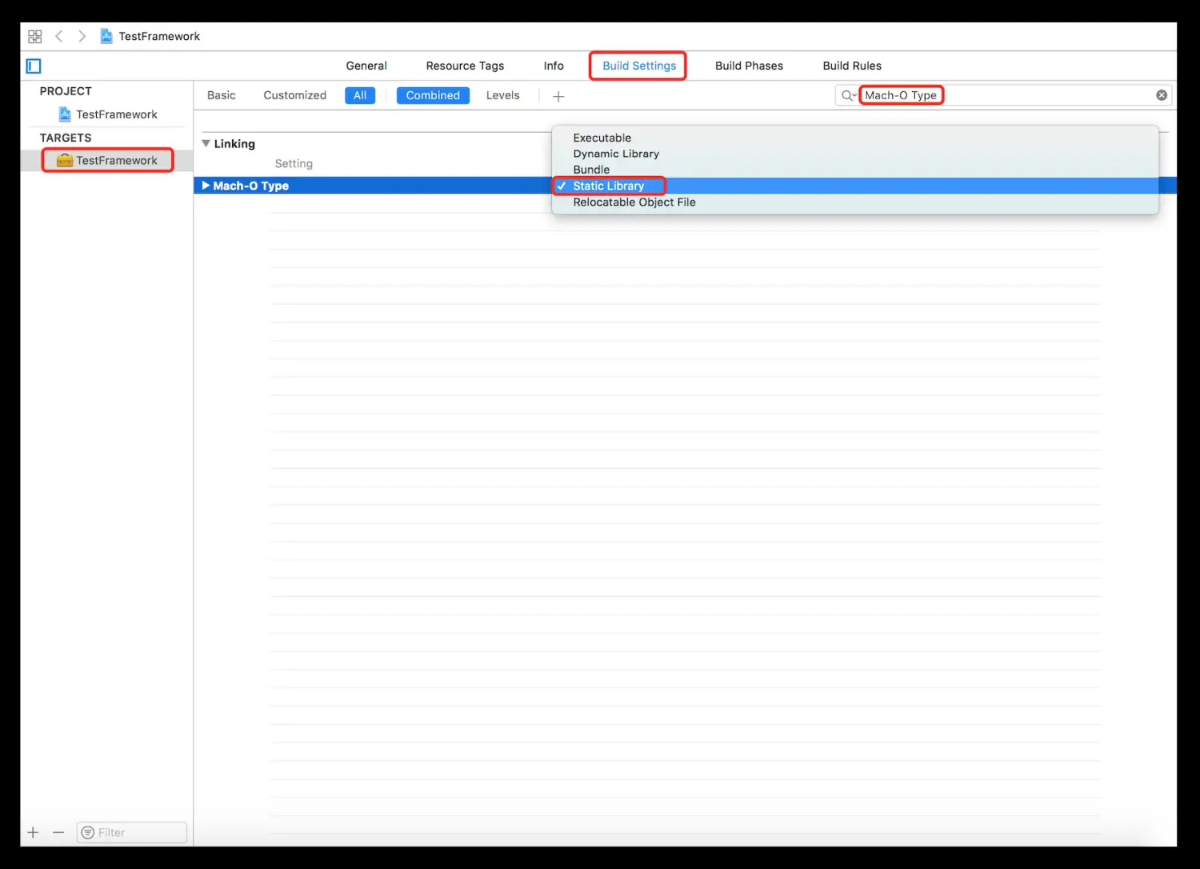Show Basic build settings

(222, 95)
